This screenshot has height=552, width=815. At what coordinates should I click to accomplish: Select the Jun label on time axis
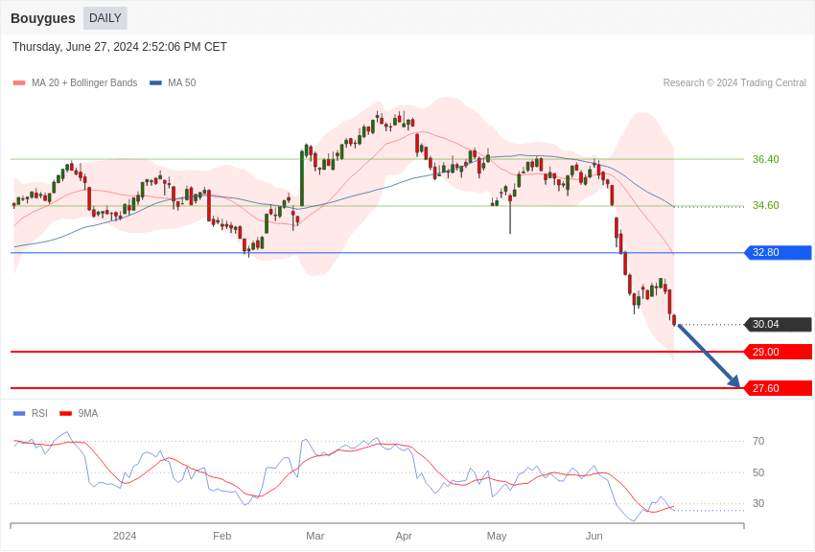pyautogui.click(x=594, y=536)
